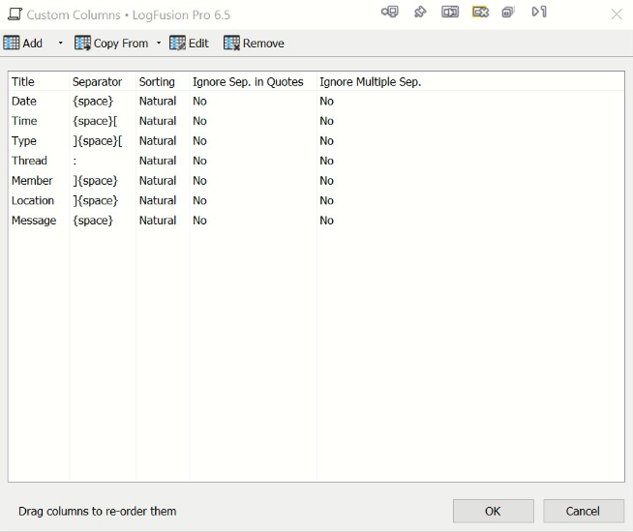Sort by the Title column header

[23, 82]
